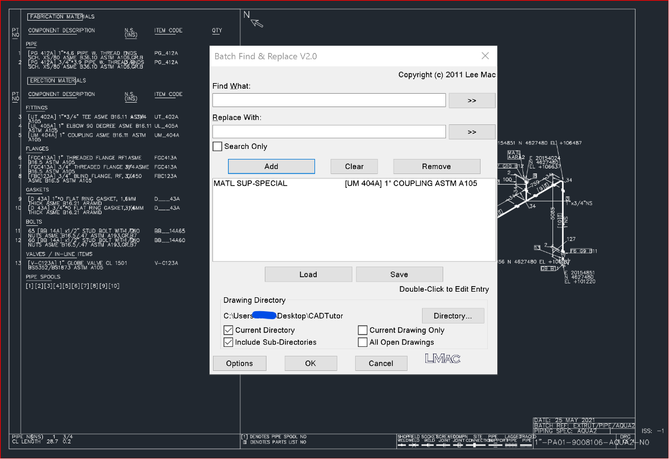Enable the Search Only checkbox
The height and width of the screenshot is (459, 669).
[217, 147]
